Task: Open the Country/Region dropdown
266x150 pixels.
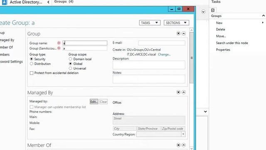Action: 183,134
